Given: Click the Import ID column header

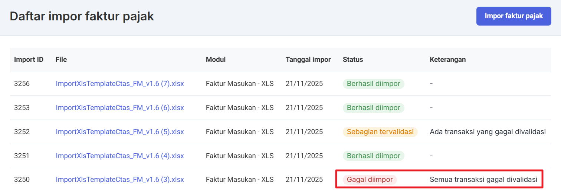Looking at the screenshot, I should 29,60.
